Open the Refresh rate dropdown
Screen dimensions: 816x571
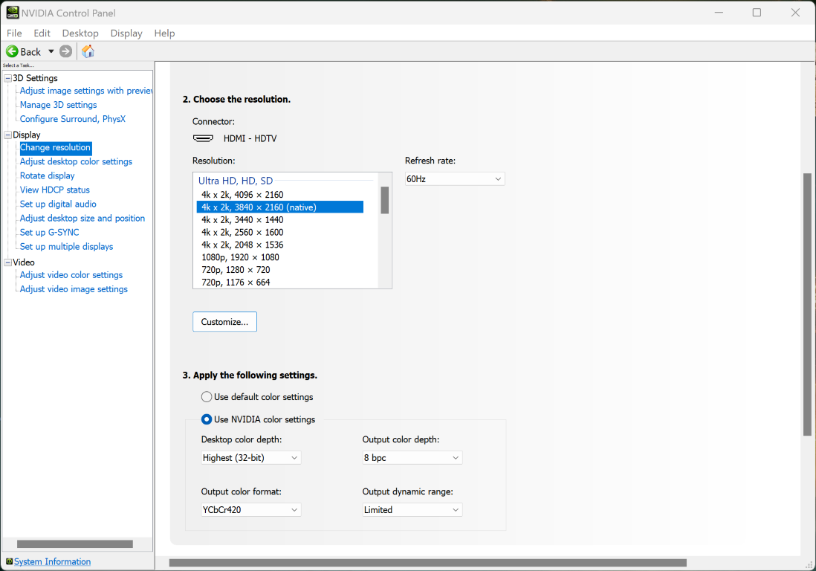click(455, 179)
